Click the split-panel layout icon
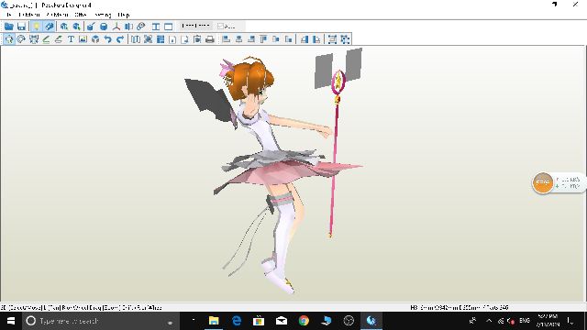This screenshot has width=587, height=330. [156, 27]
